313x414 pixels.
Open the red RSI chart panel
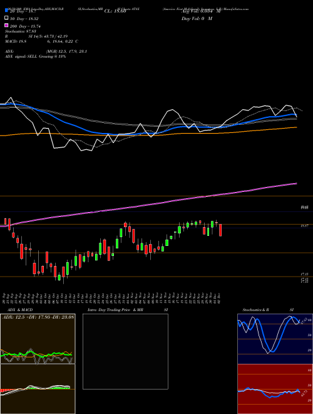click(275, 389)
